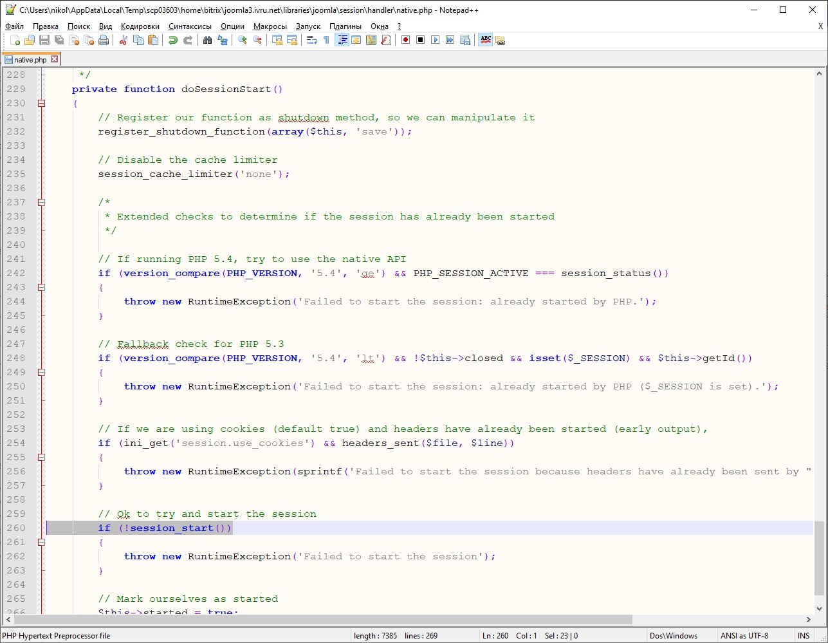The height and width of the screenshot is (643, 828).
Task: Undo the last action
Action: pyautogui.click(x=173, y=40)
